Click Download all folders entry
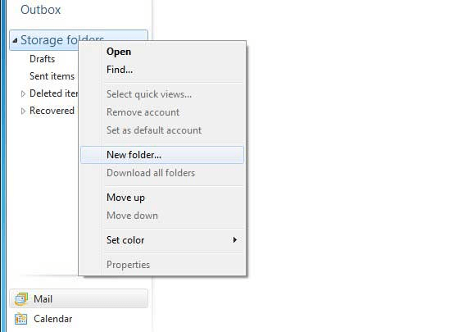The width and height of the screenshot is (467, 332). (162, 173)
